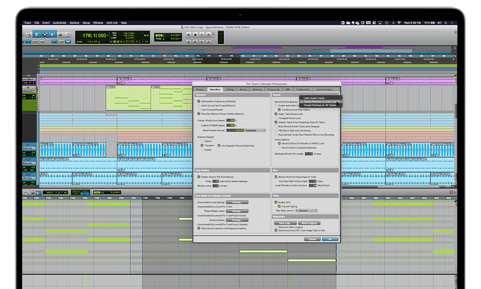Image resolution: width=481 pixels, height=289 pixels.
Task: Click the main counter 176|1|000 display
Action: 94,36
